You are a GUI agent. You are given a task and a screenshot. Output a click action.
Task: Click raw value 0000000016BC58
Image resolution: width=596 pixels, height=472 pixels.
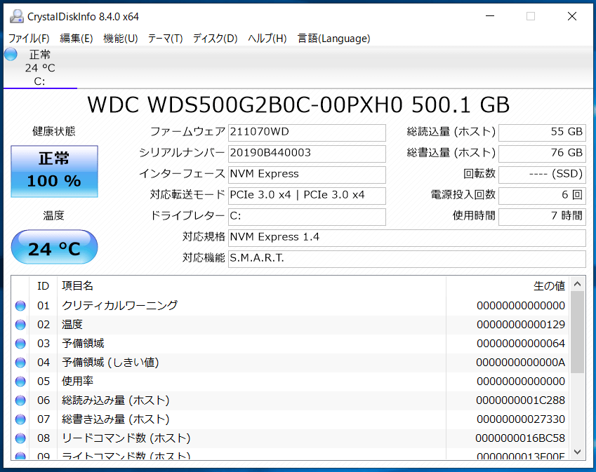click(x=520, y=438)
